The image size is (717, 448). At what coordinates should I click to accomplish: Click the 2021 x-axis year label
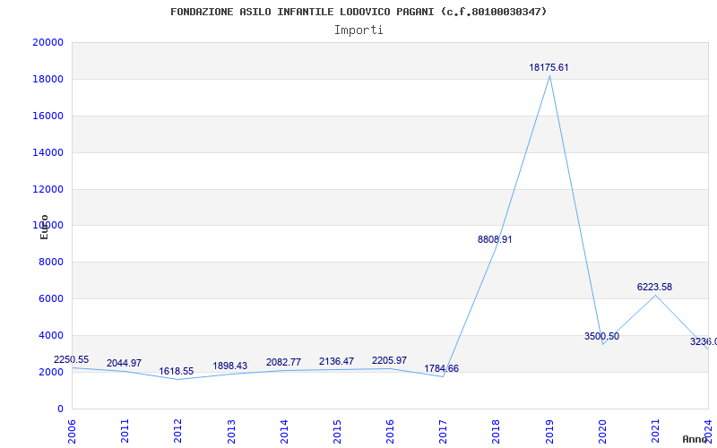[655, 431]
